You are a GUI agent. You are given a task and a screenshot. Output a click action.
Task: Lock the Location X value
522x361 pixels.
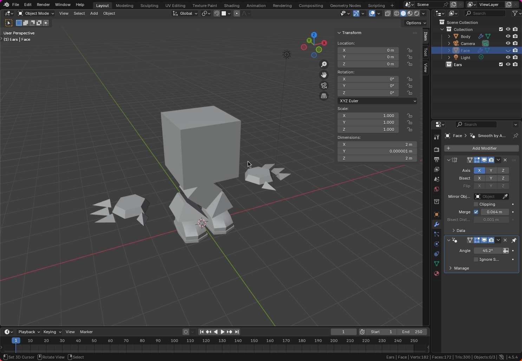[x=410, y=50]
